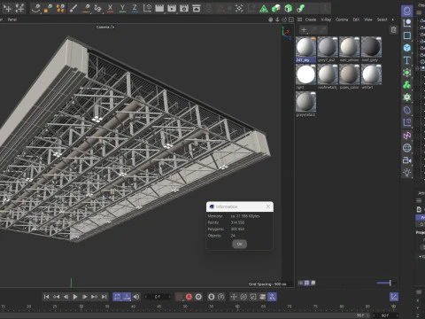Open the V-Ray menu in material manager
This screenshot has width=425, height=319.
(326, 19)
